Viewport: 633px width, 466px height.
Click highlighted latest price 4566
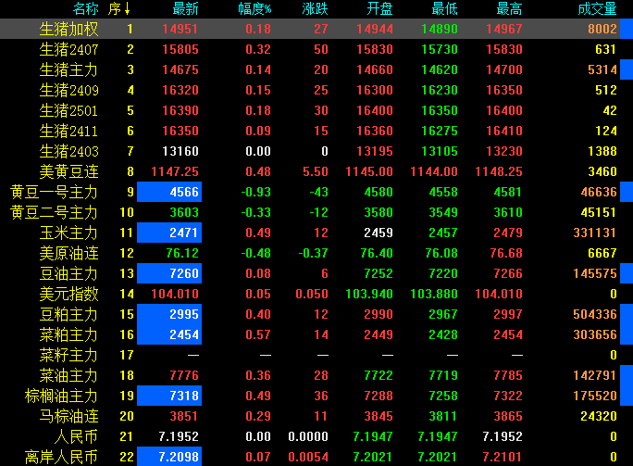click(169, 192)
